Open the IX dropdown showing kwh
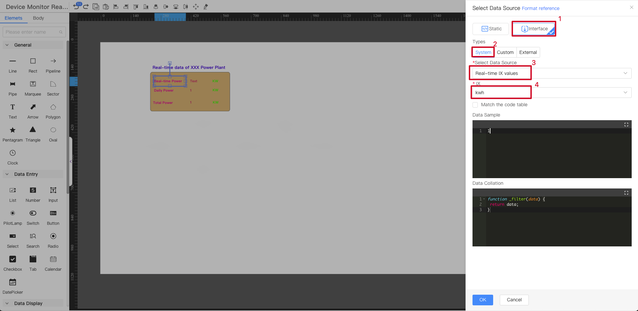The width and height of the screenshot is (638, 311). (x=625, y=92)
